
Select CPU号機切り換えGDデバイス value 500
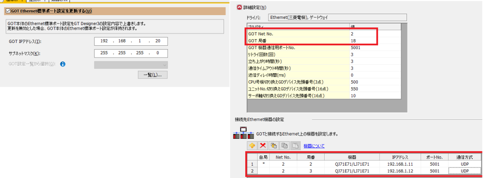click(375, 82)
